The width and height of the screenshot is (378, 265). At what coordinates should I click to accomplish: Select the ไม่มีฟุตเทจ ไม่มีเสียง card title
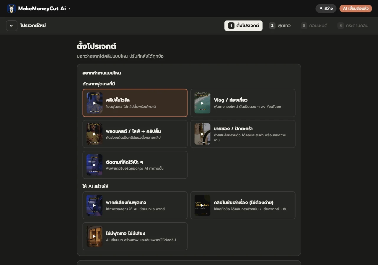tap(126, 233)
